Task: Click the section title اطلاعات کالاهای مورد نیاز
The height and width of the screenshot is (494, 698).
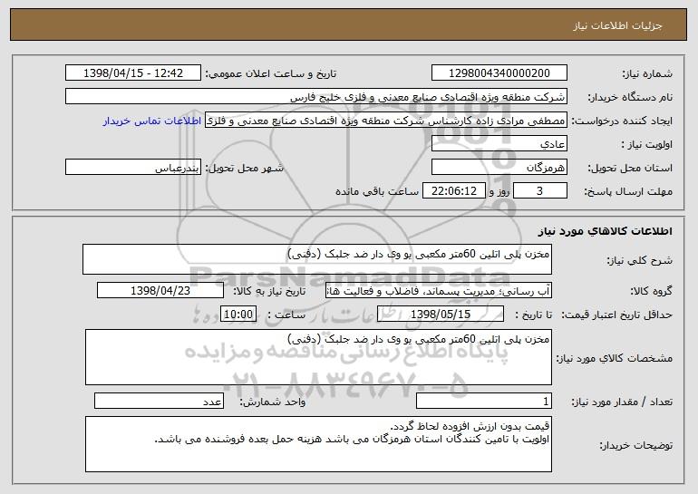Action: pyautogui.click(x=605, y=231)
